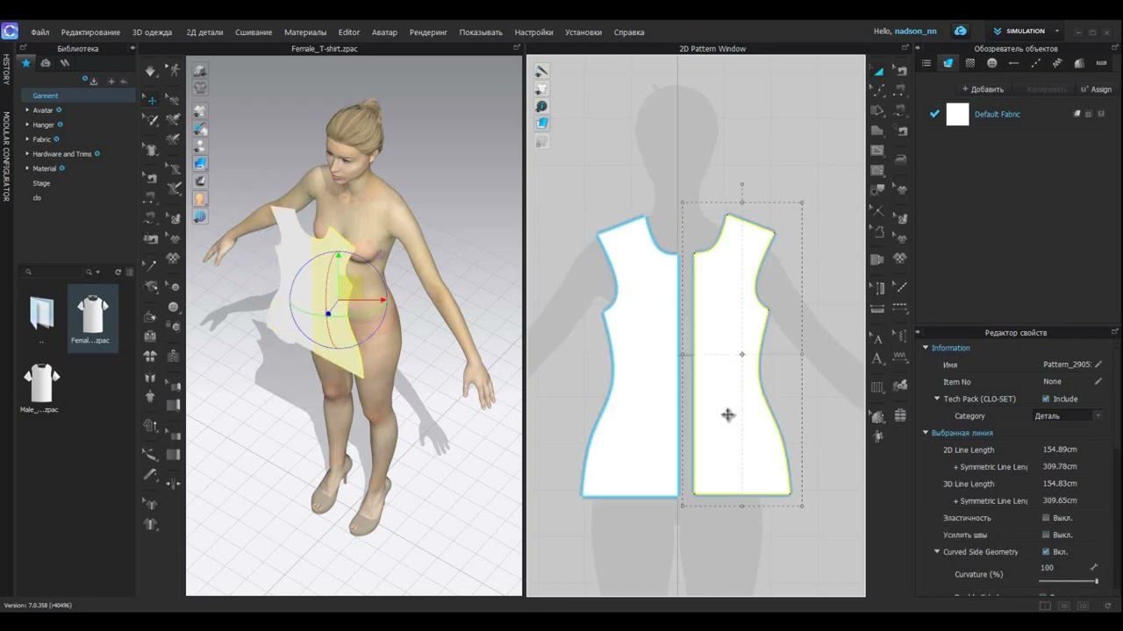1123x631 pixels.
Task: Open the Материалы menu
Action: [x=305, y=32]
